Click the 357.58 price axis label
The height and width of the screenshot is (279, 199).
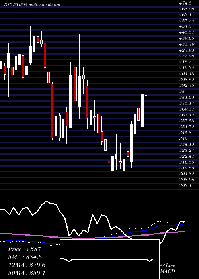pos(187,121)
